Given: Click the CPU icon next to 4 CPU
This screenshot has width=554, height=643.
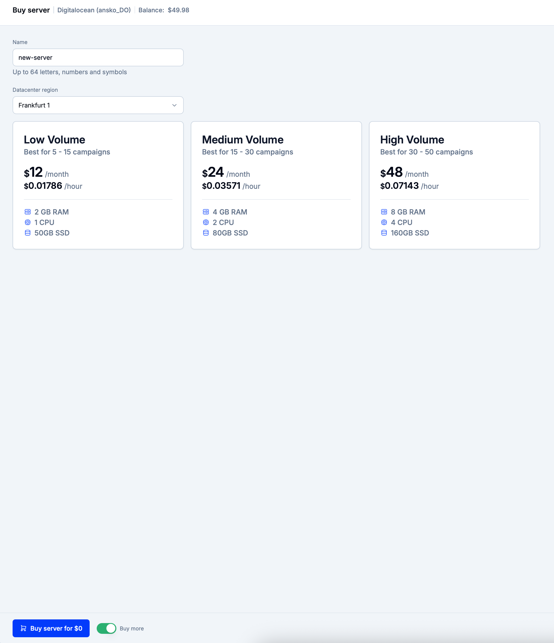Looking at the screenshot, I should (384, 222).
